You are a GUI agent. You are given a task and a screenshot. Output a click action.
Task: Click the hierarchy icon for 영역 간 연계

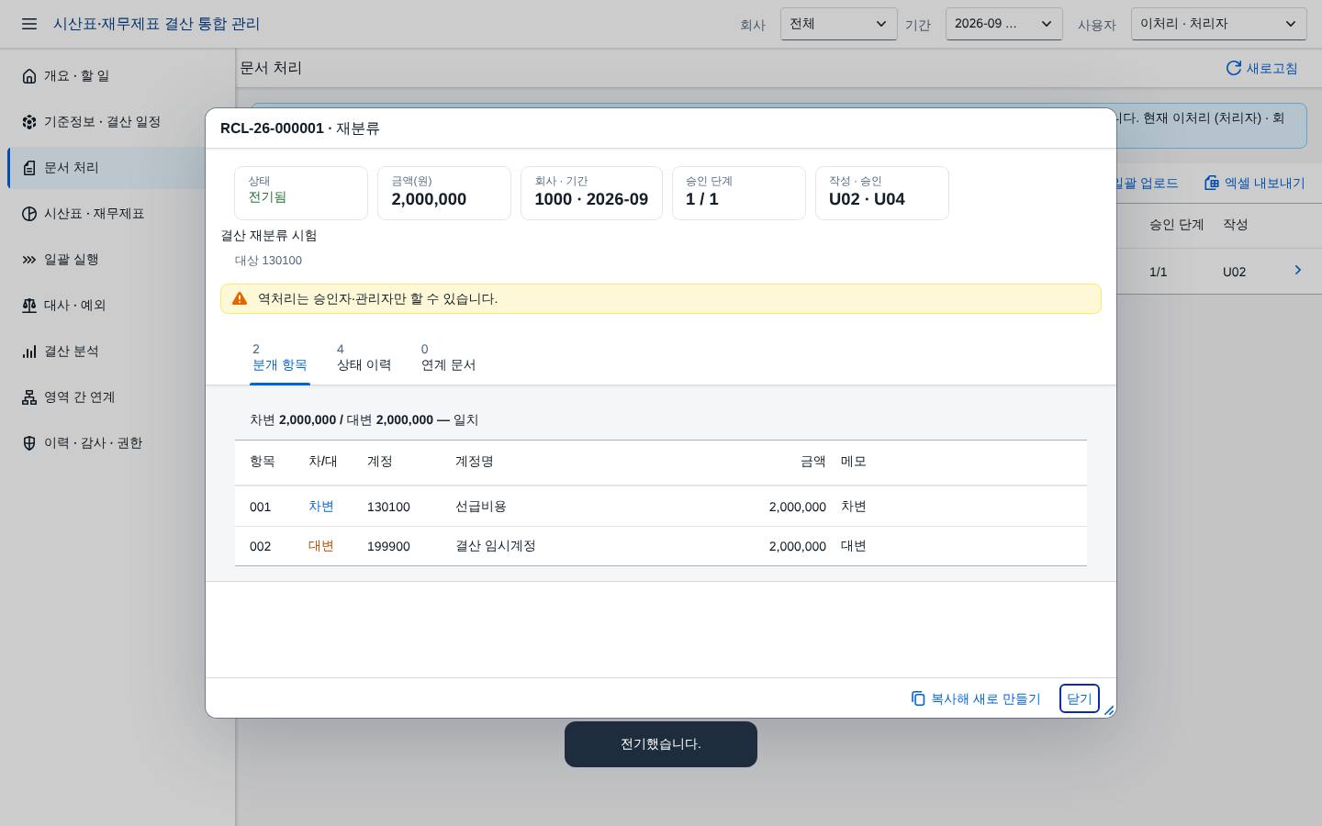point(29,397)
